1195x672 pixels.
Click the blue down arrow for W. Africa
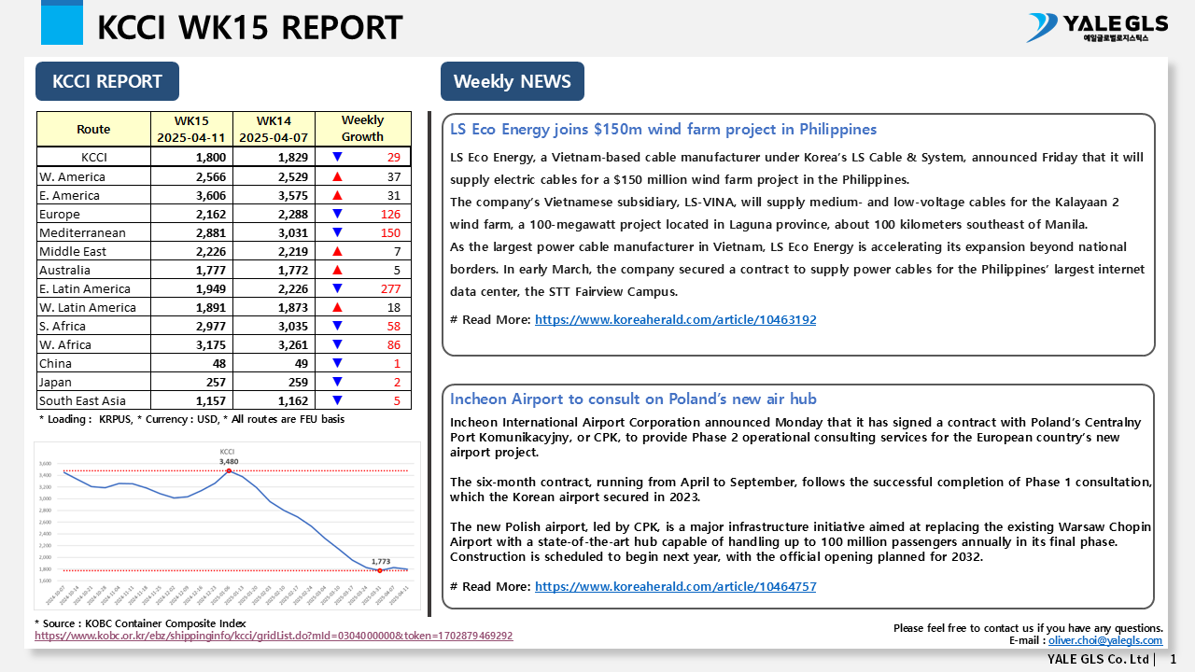337,344
